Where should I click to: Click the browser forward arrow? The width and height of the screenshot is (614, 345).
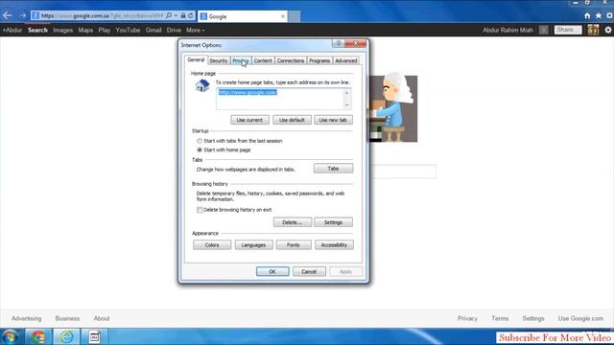[x=23, y=15]
